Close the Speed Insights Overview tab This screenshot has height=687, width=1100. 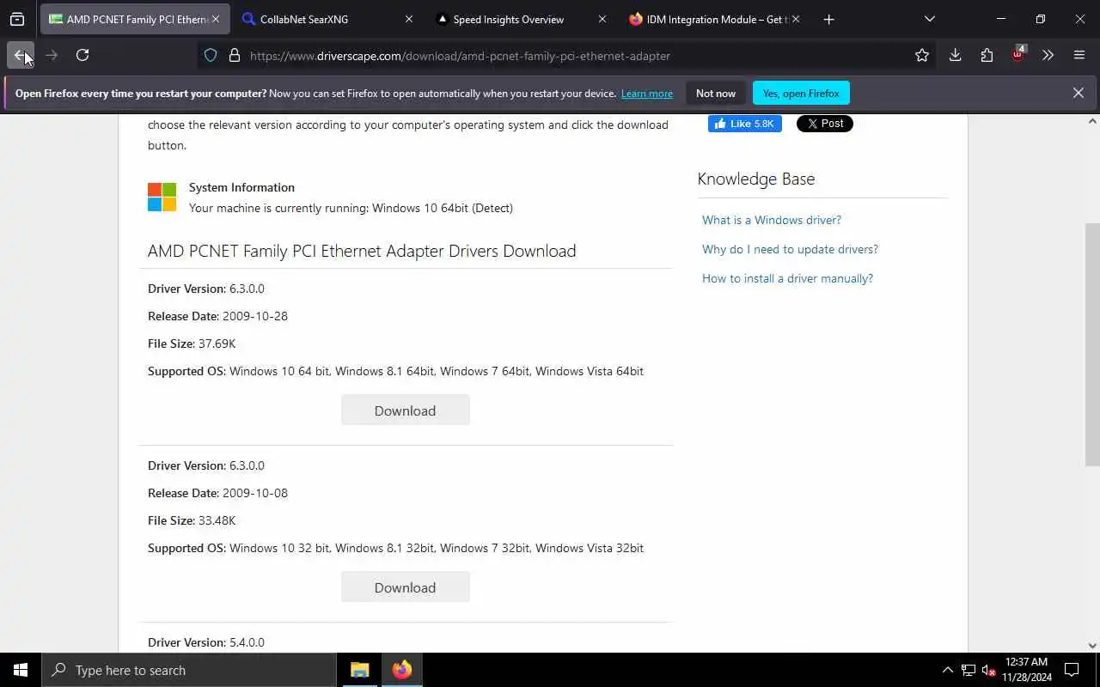point(602,19)
